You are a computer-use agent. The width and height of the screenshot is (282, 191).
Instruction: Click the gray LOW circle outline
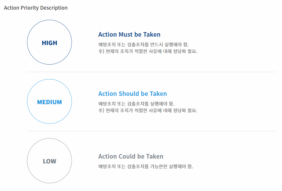[50, 138]
